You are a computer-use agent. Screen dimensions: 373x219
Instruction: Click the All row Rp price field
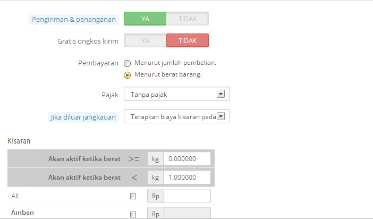(187, 196)
